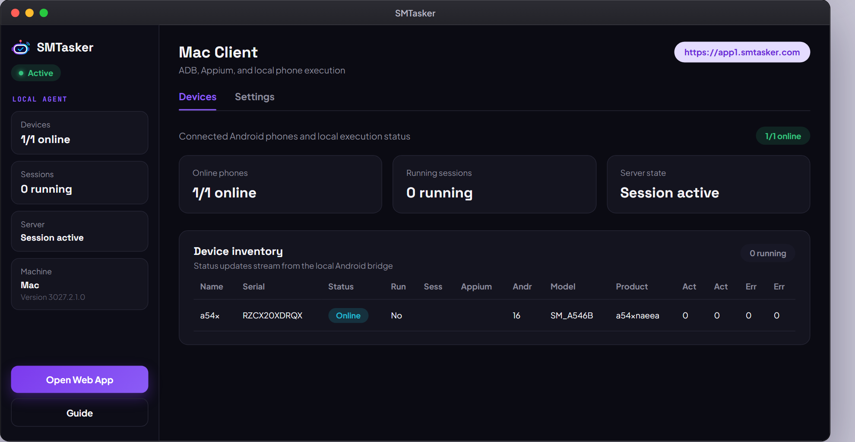
Task: Click the Online phones summary card
Action: coord(280,184)
